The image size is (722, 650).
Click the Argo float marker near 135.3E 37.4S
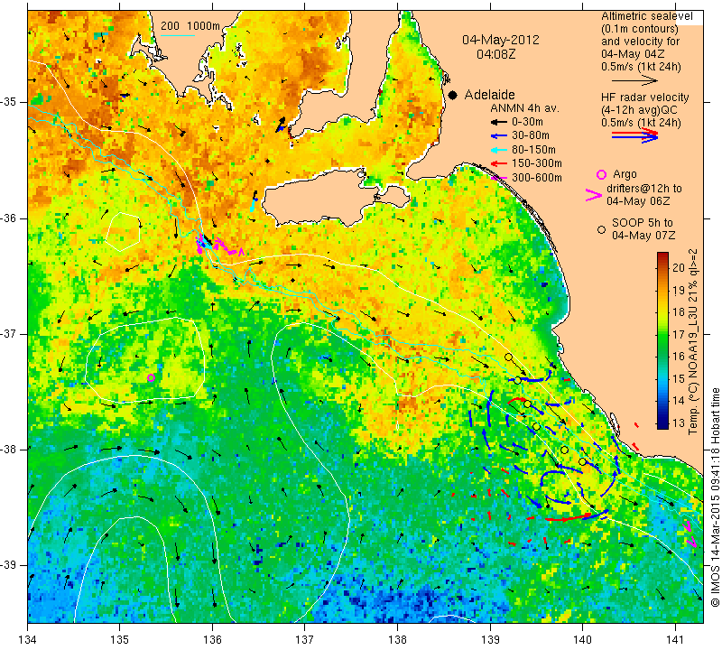click(151, 377)
